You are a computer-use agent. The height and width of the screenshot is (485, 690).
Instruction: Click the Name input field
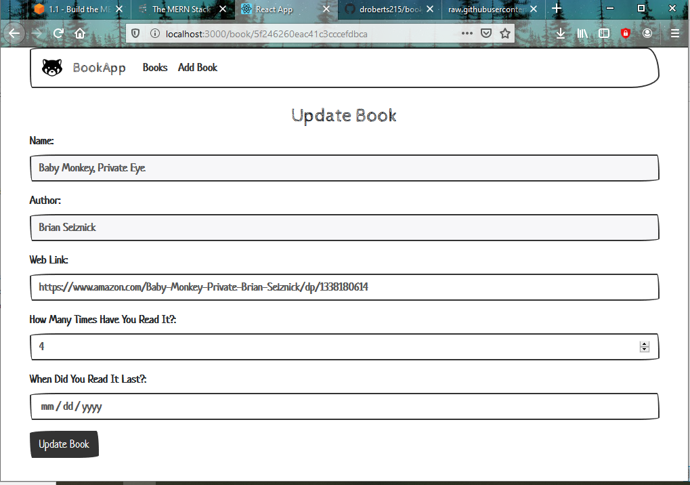[345, 168]
